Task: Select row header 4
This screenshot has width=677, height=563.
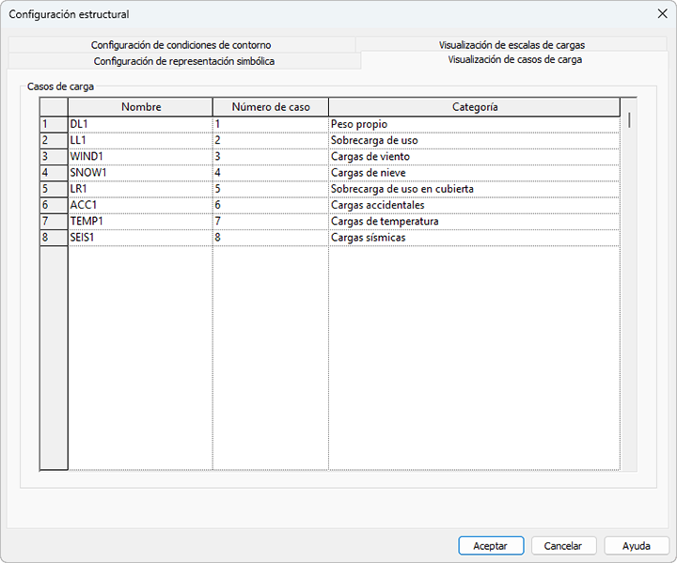Action: click(x=54, y=173)
